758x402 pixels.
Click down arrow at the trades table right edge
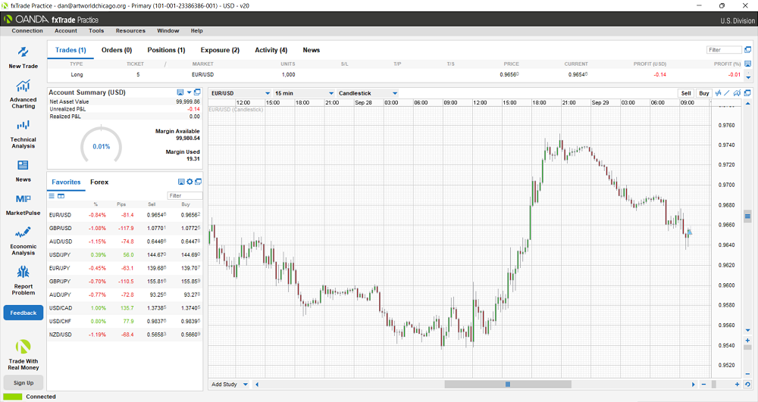point(748,77)
